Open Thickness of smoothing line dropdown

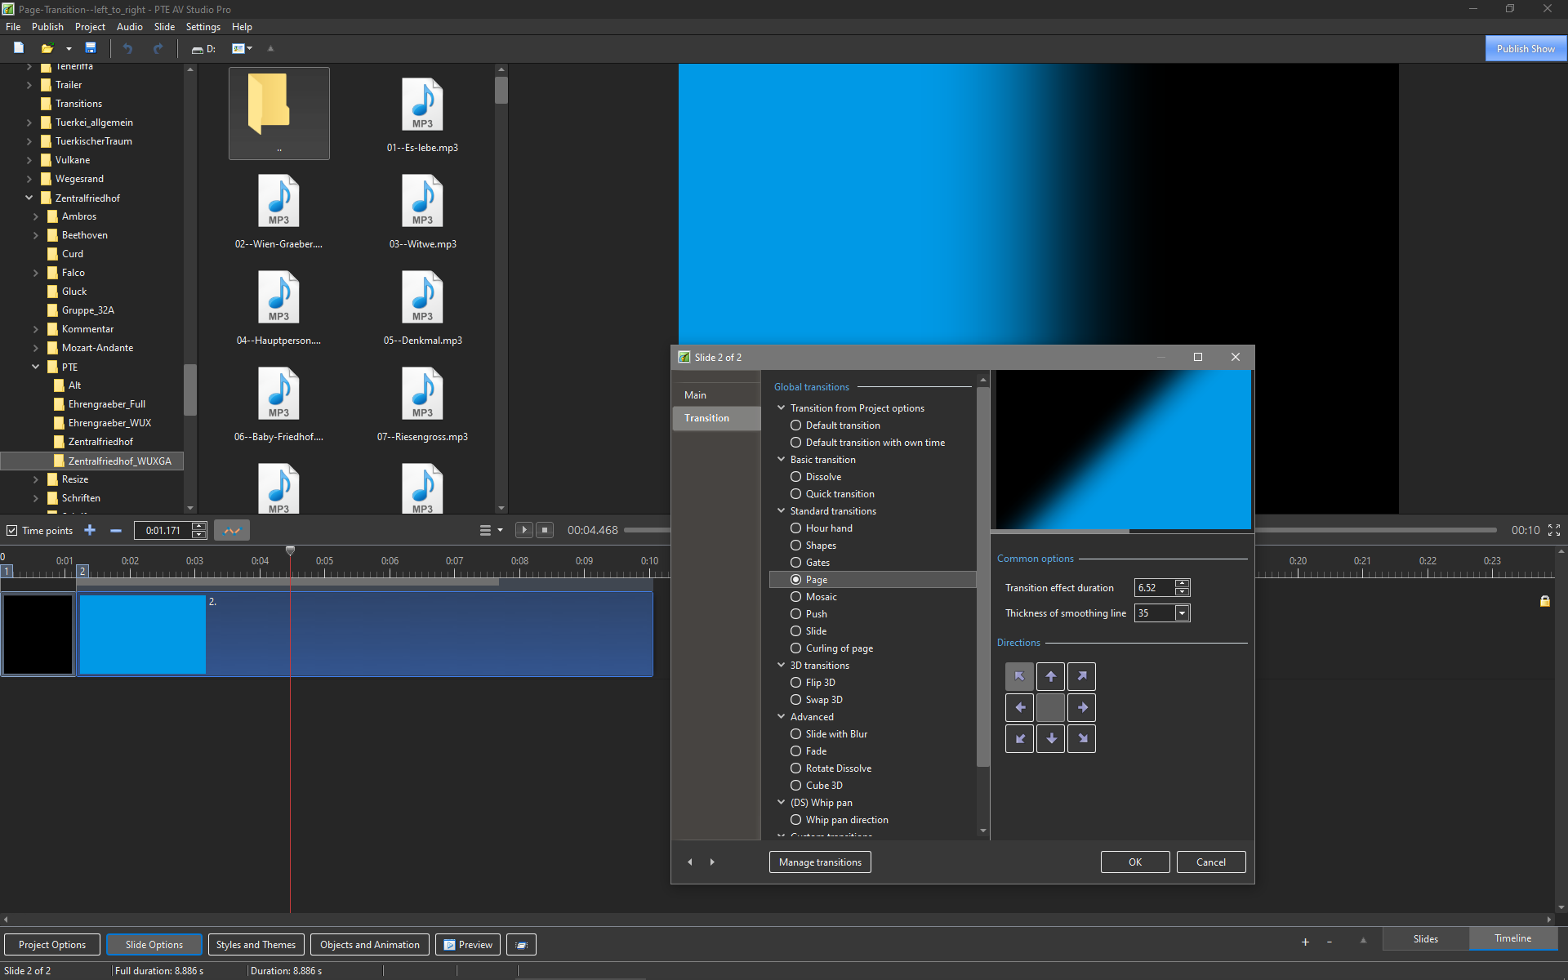point(1182,613)
